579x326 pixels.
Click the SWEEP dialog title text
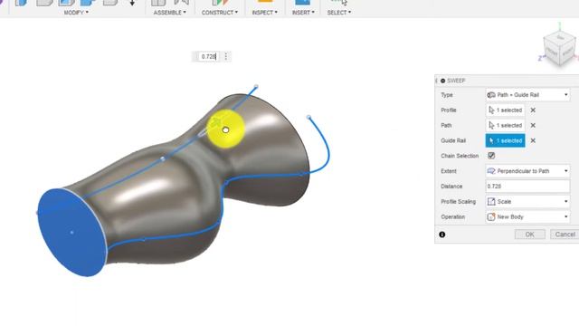coord(456,81)
